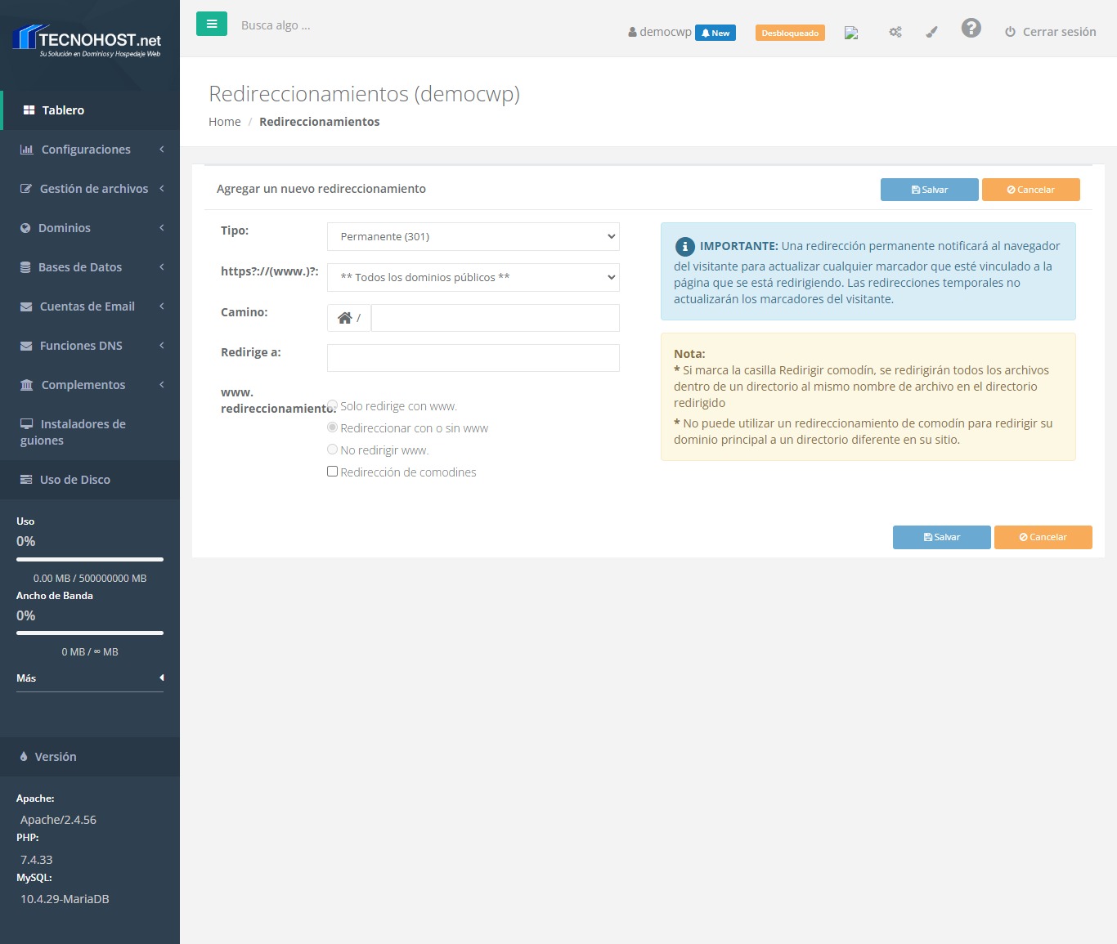Enable the Redirección de comodines checkbox
The height and width of the screenshot is (944, 1117).
pos(333,472)
